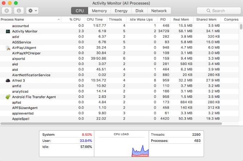Screen dimensions: 243x161
Task: Click CPU Time 39:50.86 for airportd
Action: (x=98, y=58)
